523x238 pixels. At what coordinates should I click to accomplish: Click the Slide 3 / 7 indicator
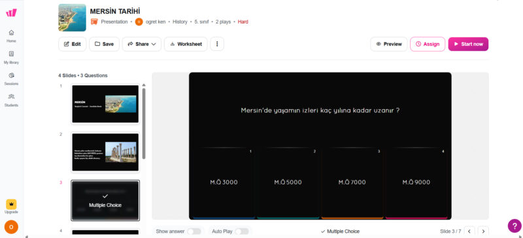450,231
